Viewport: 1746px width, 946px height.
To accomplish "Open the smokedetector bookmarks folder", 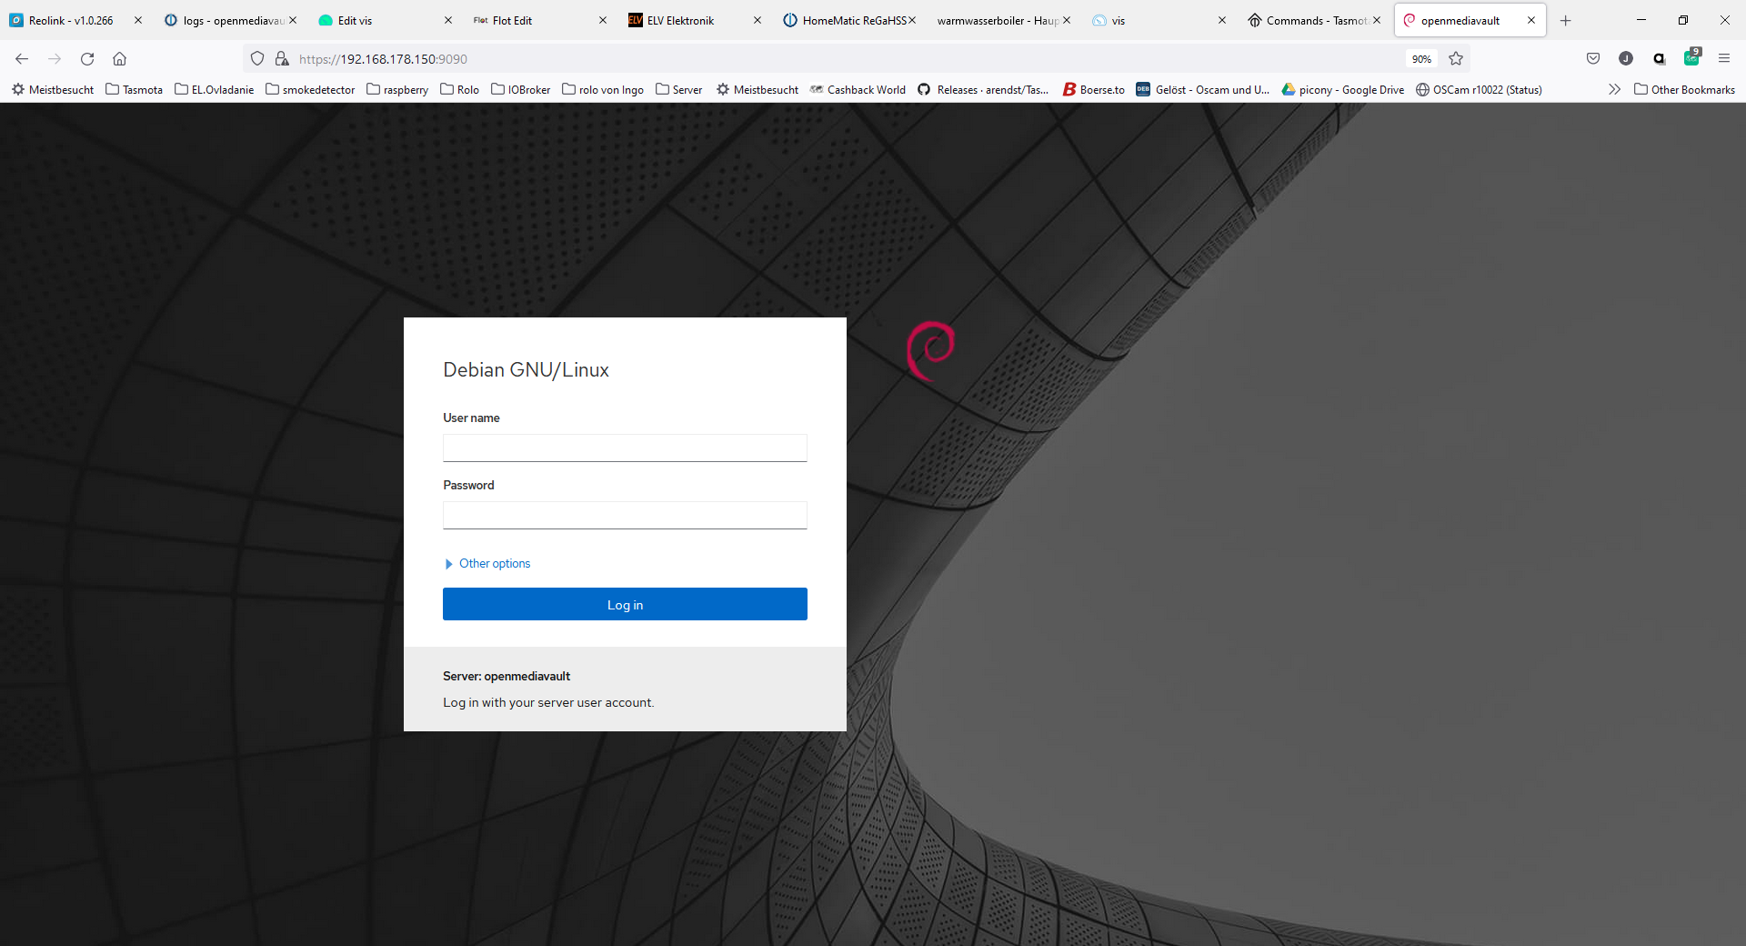I will pyautogui.click(x=310, y=89).
